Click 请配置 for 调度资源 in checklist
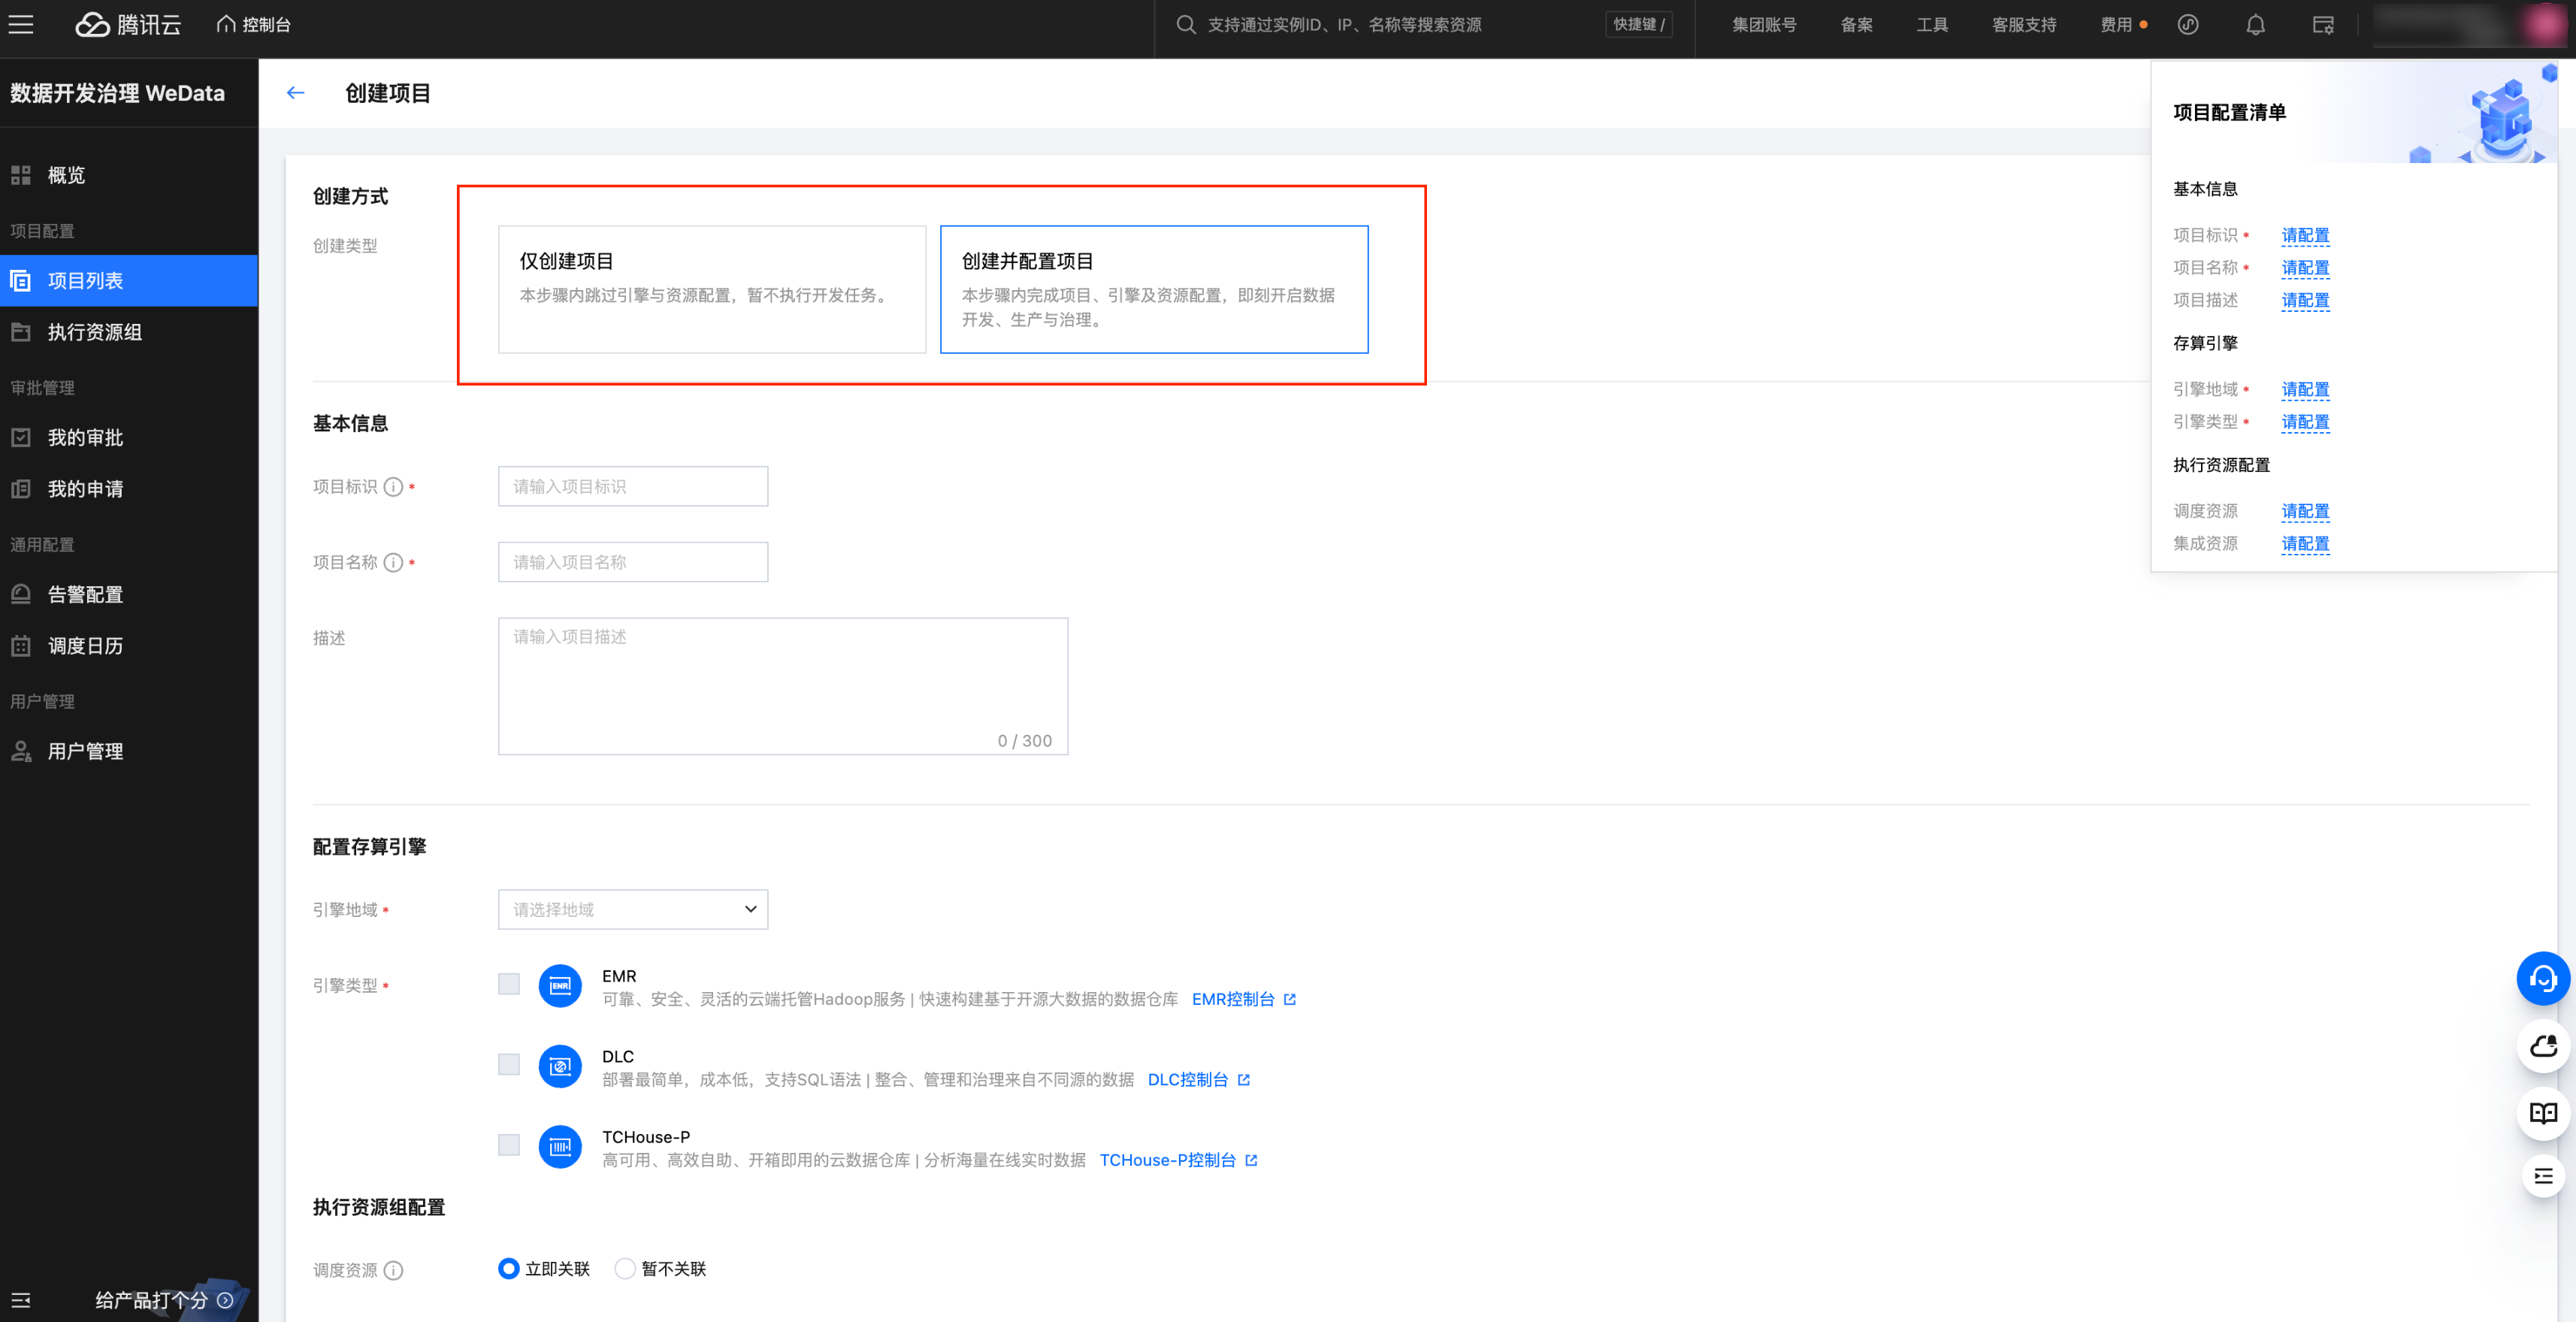This screenshot has height=1322, width=2576. 2305,512
